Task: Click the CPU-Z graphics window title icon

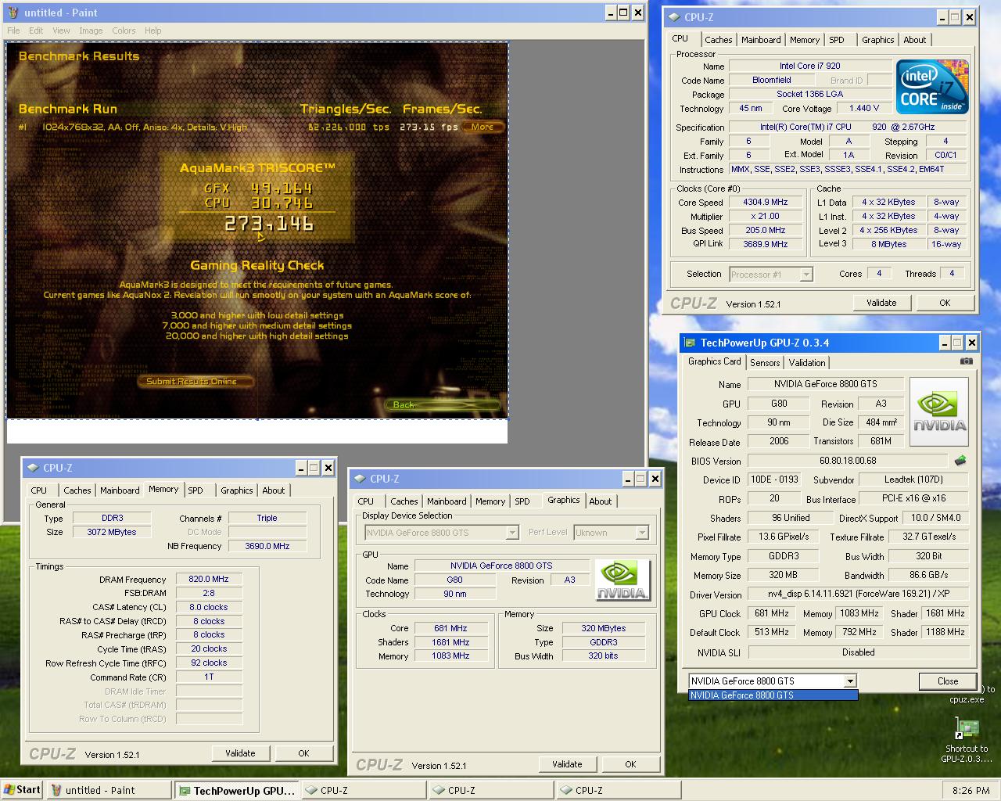Action: click(361, 479)
